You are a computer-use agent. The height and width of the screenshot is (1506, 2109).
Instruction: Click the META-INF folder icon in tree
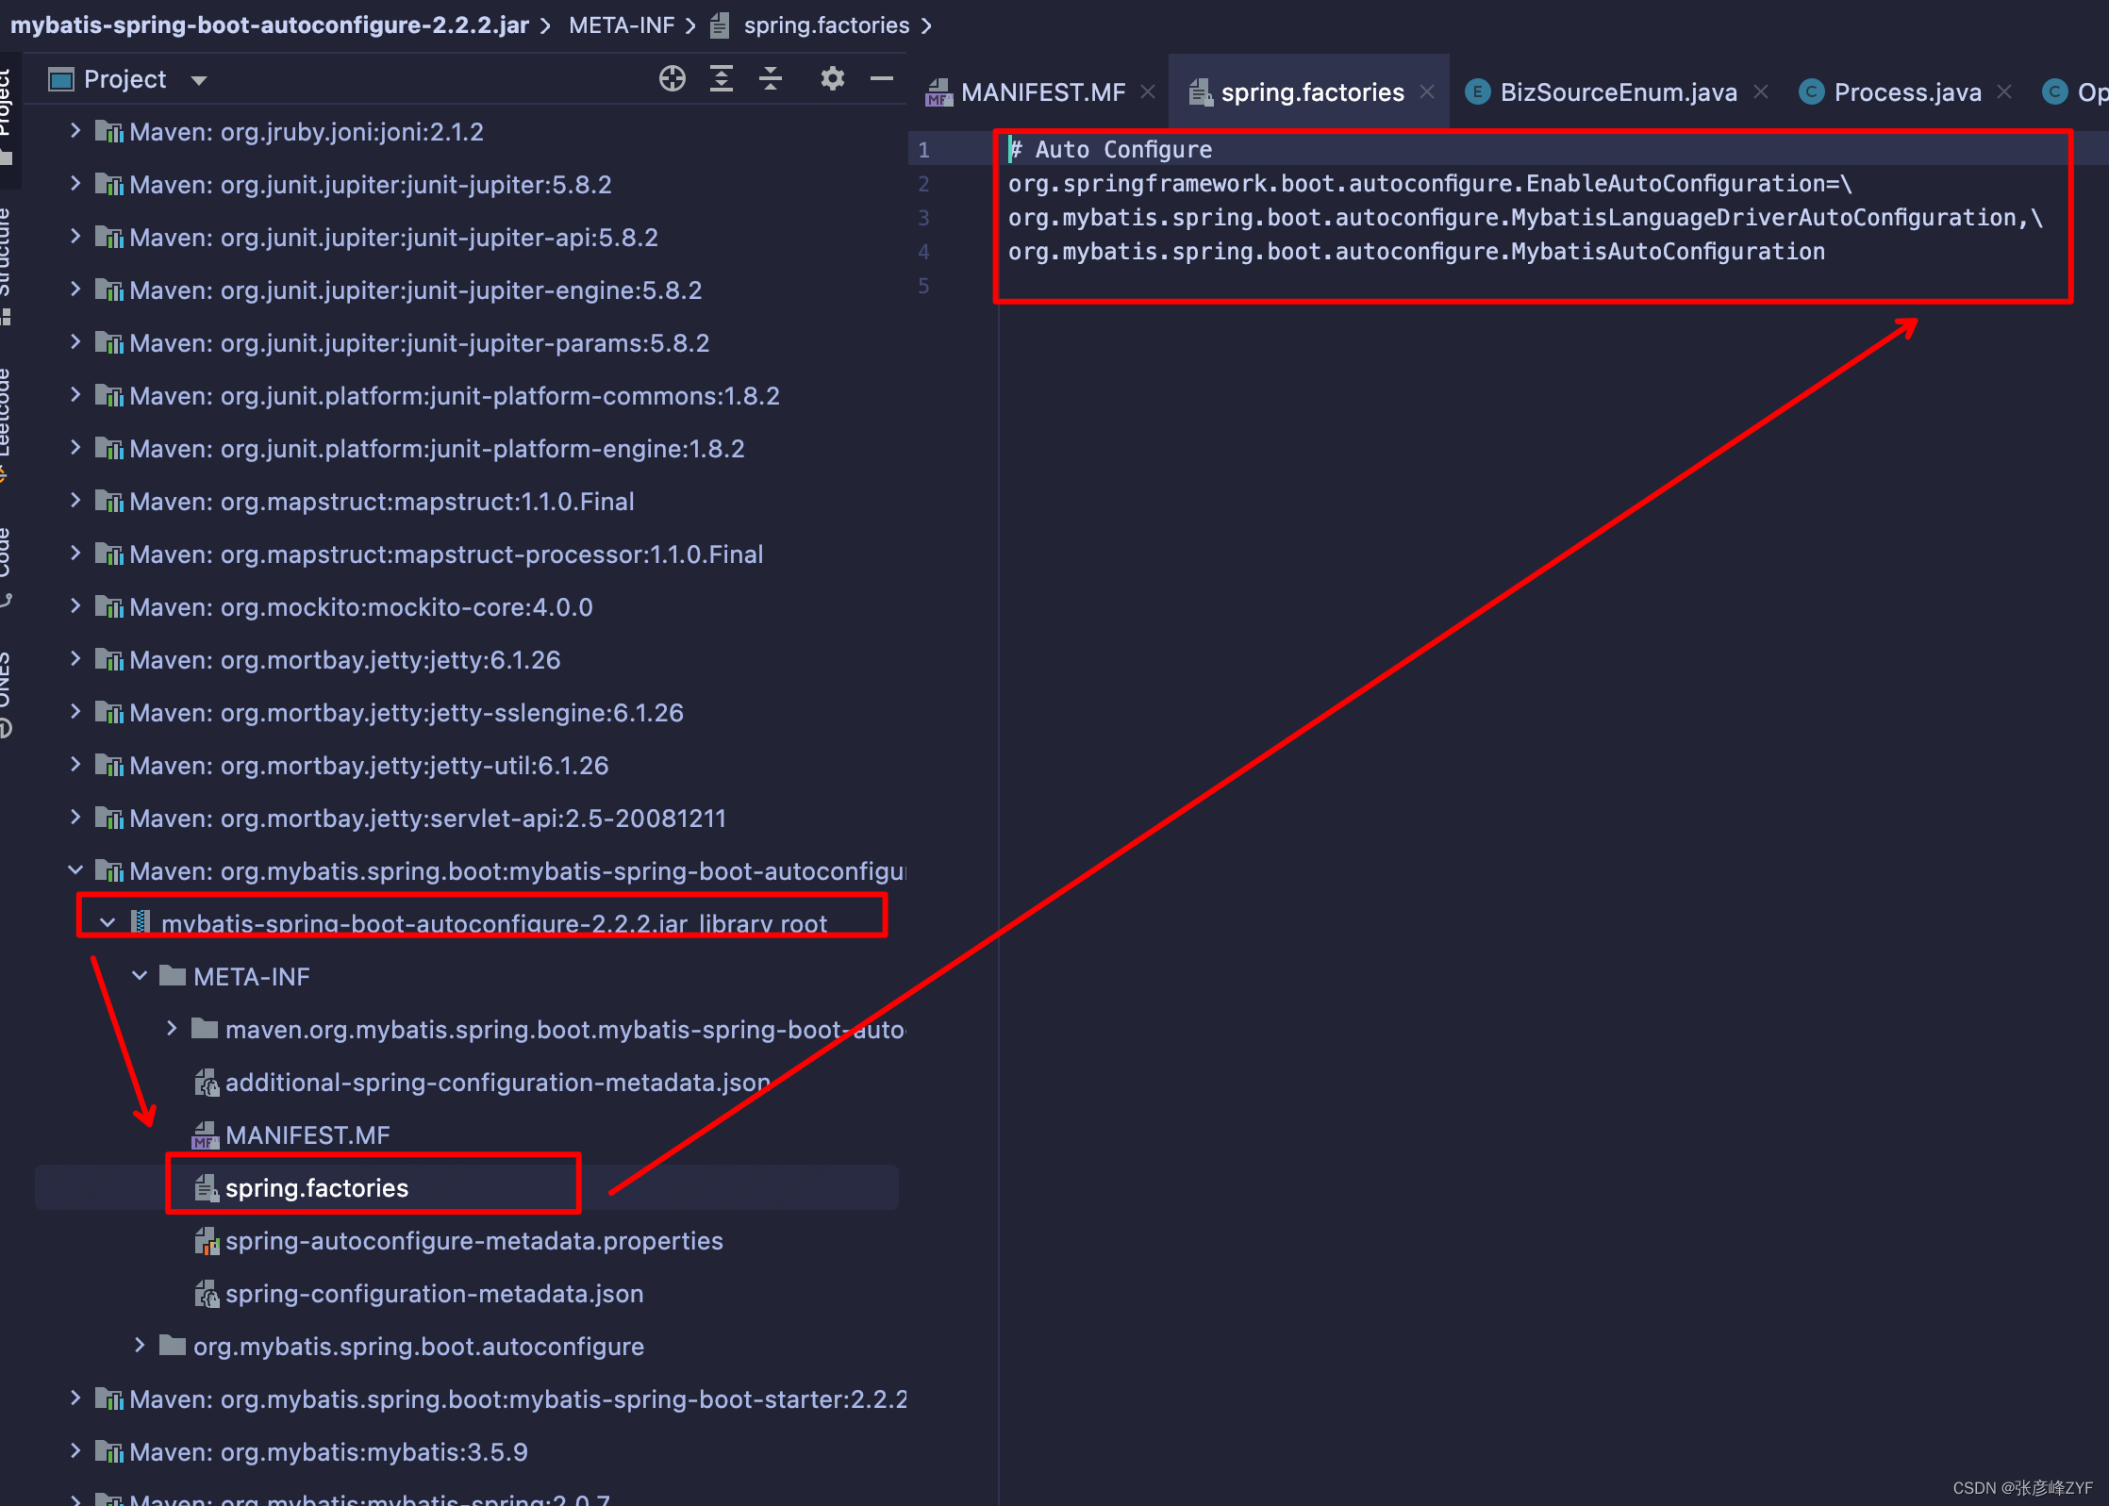(x=173, y=975)
